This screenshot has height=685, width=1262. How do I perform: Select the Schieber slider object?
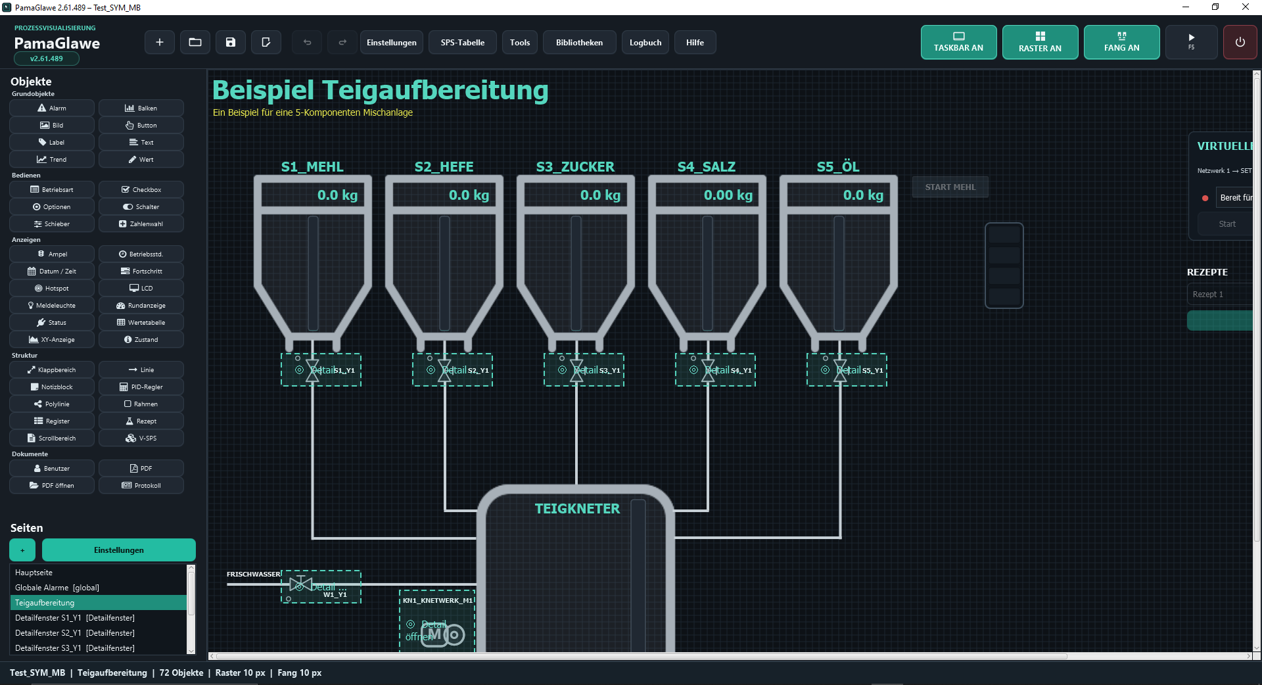tap(52, 224)
